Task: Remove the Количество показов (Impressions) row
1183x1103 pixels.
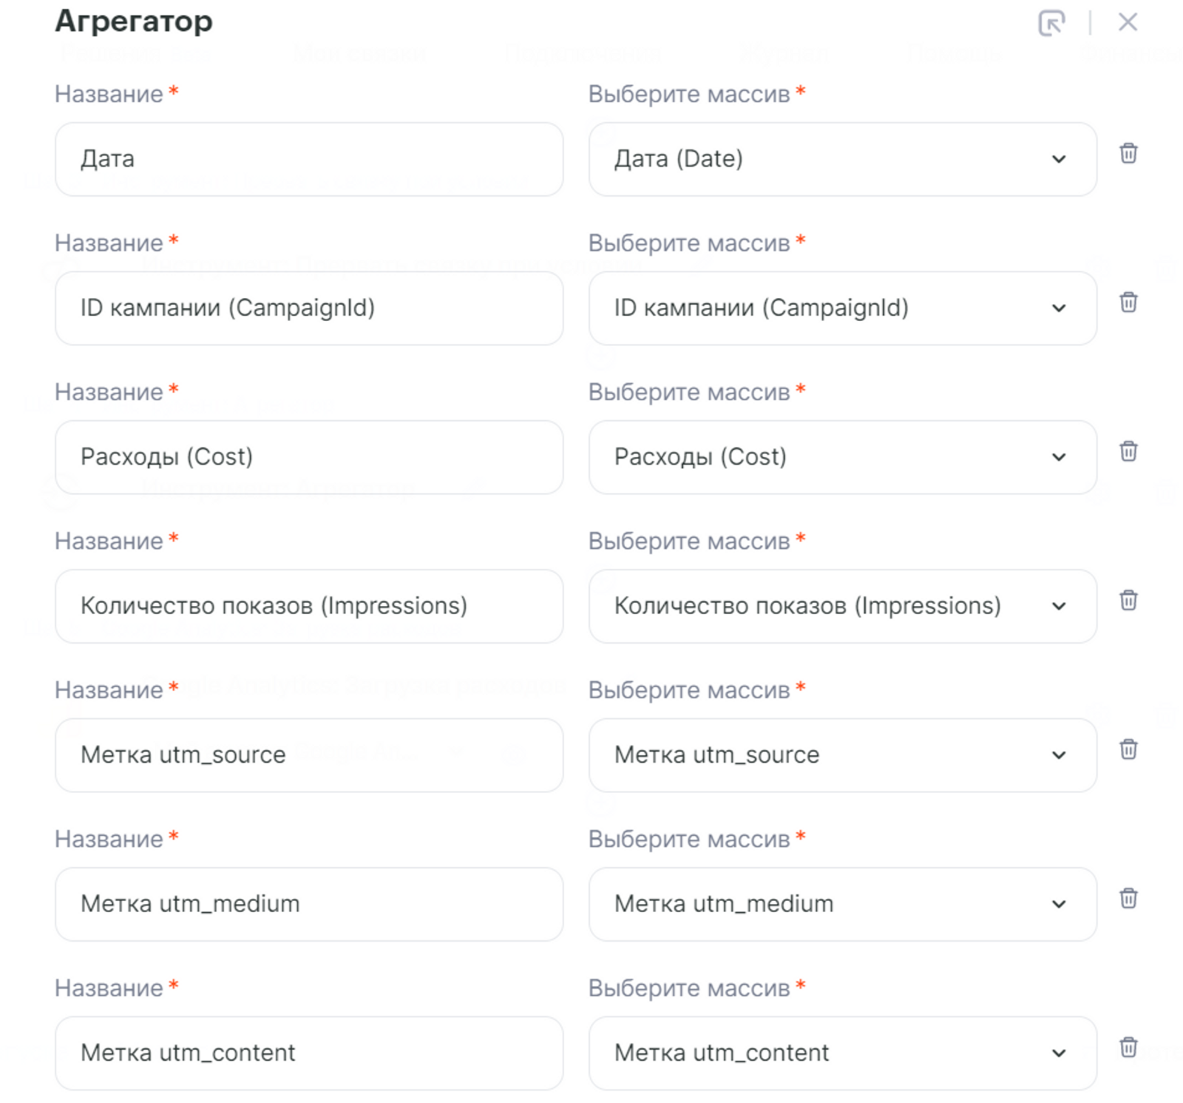Action: (1128, 600)
